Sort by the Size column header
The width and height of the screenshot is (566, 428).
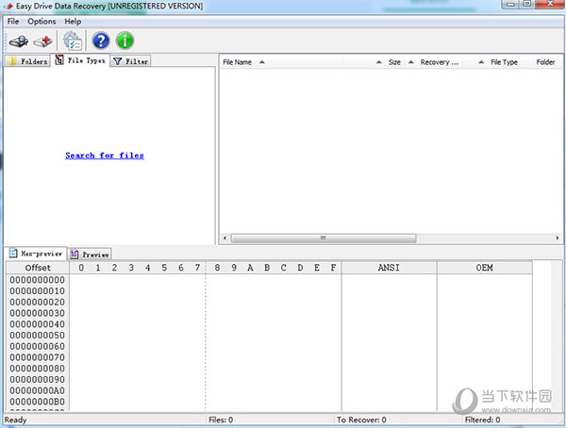(374, 62)
